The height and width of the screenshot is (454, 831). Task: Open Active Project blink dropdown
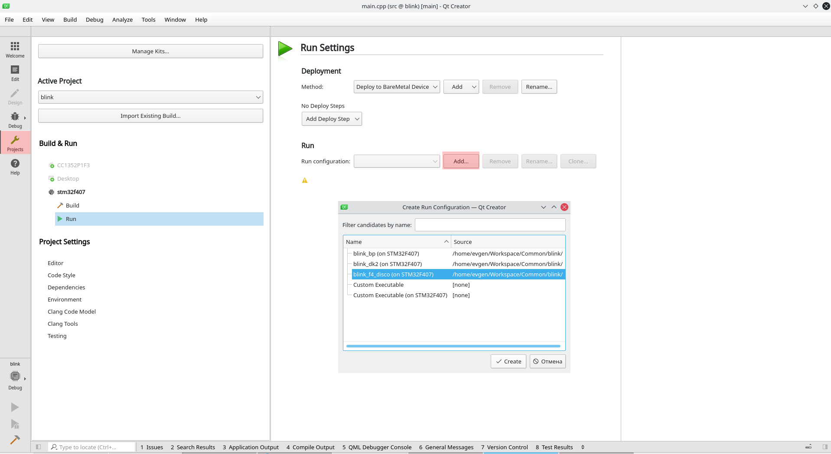pyautogui.click(x=150, y=97)
